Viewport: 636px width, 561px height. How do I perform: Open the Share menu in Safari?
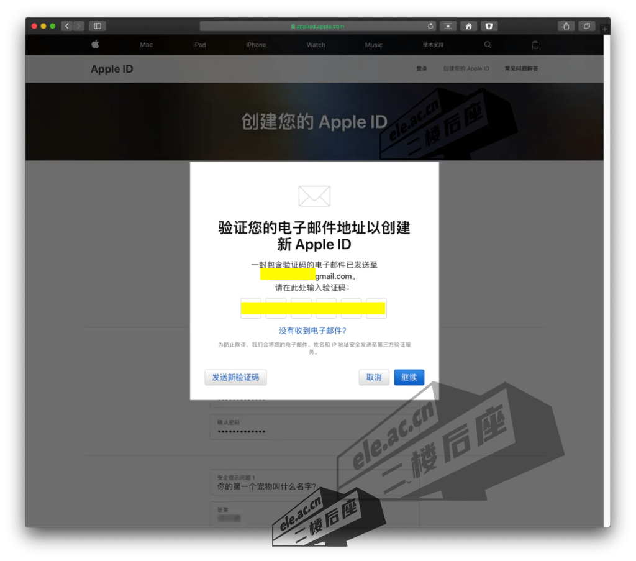tap(566, 26)
